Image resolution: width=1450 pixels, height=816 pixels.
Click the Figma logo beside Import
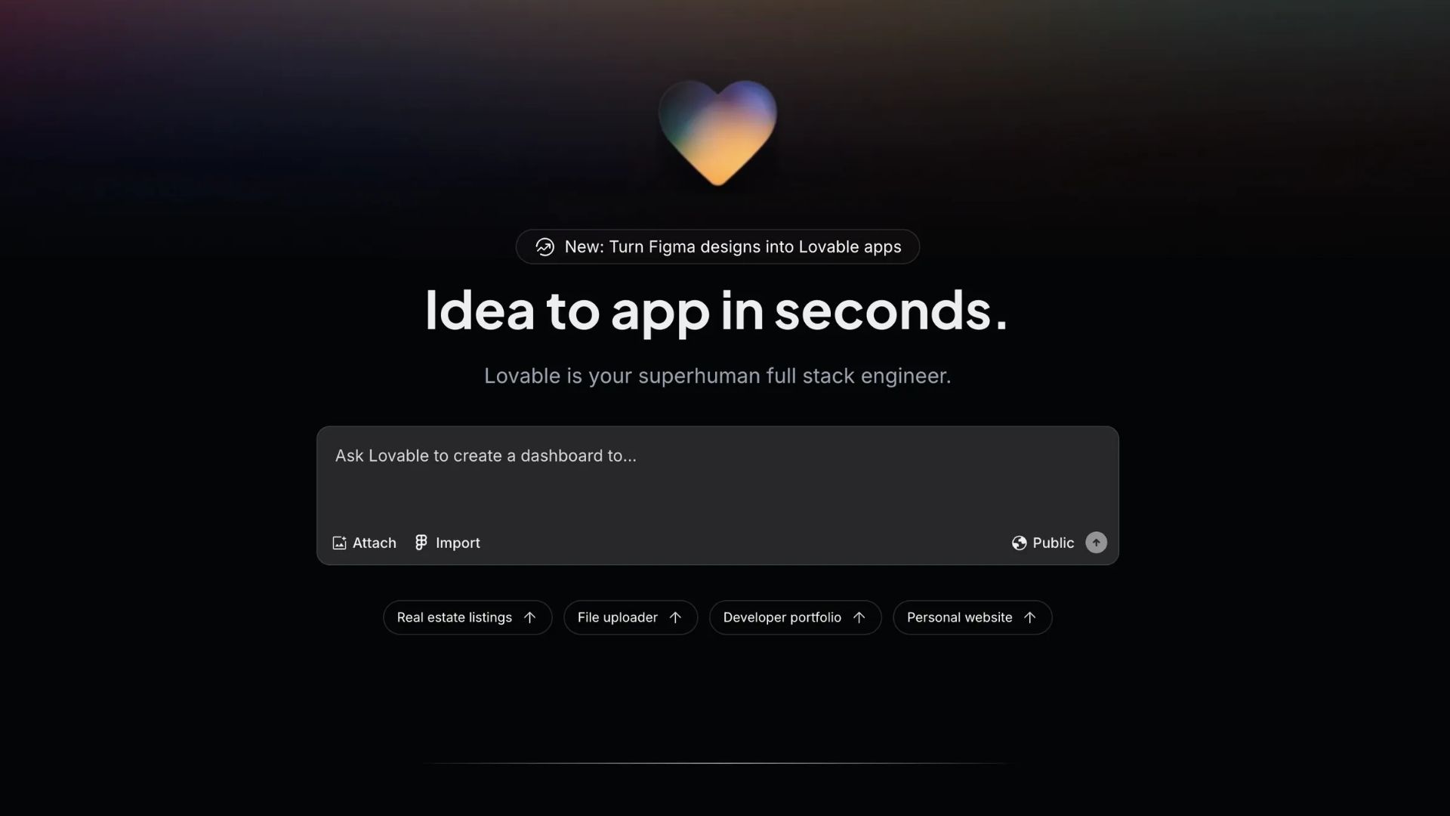pos(421,542)
